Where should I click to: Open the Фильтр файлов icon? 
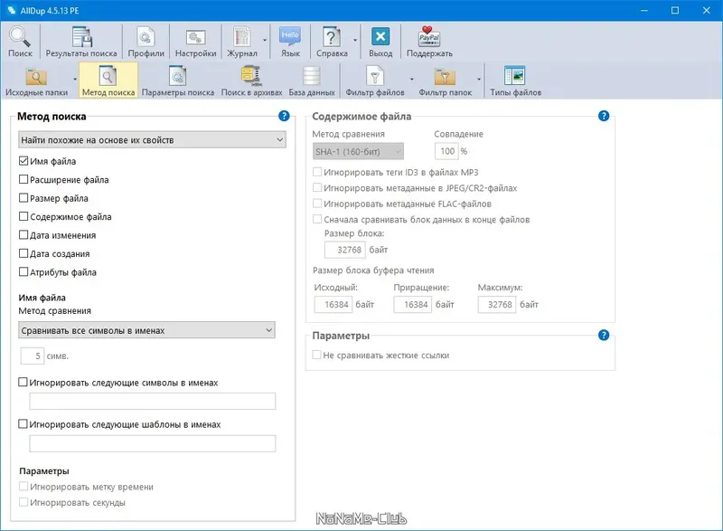point(374,76)
